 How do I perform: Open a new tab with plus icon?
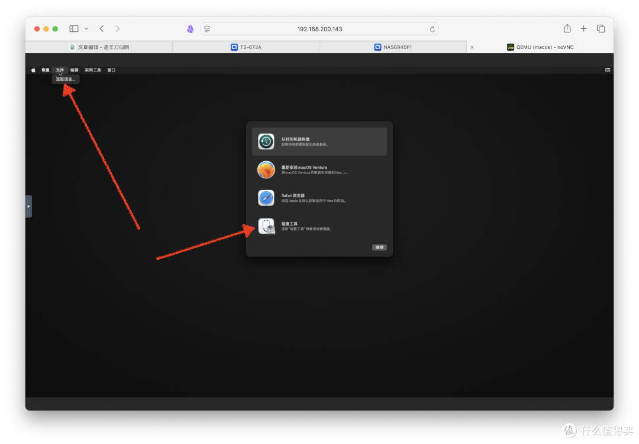click(x=583, y=28)
